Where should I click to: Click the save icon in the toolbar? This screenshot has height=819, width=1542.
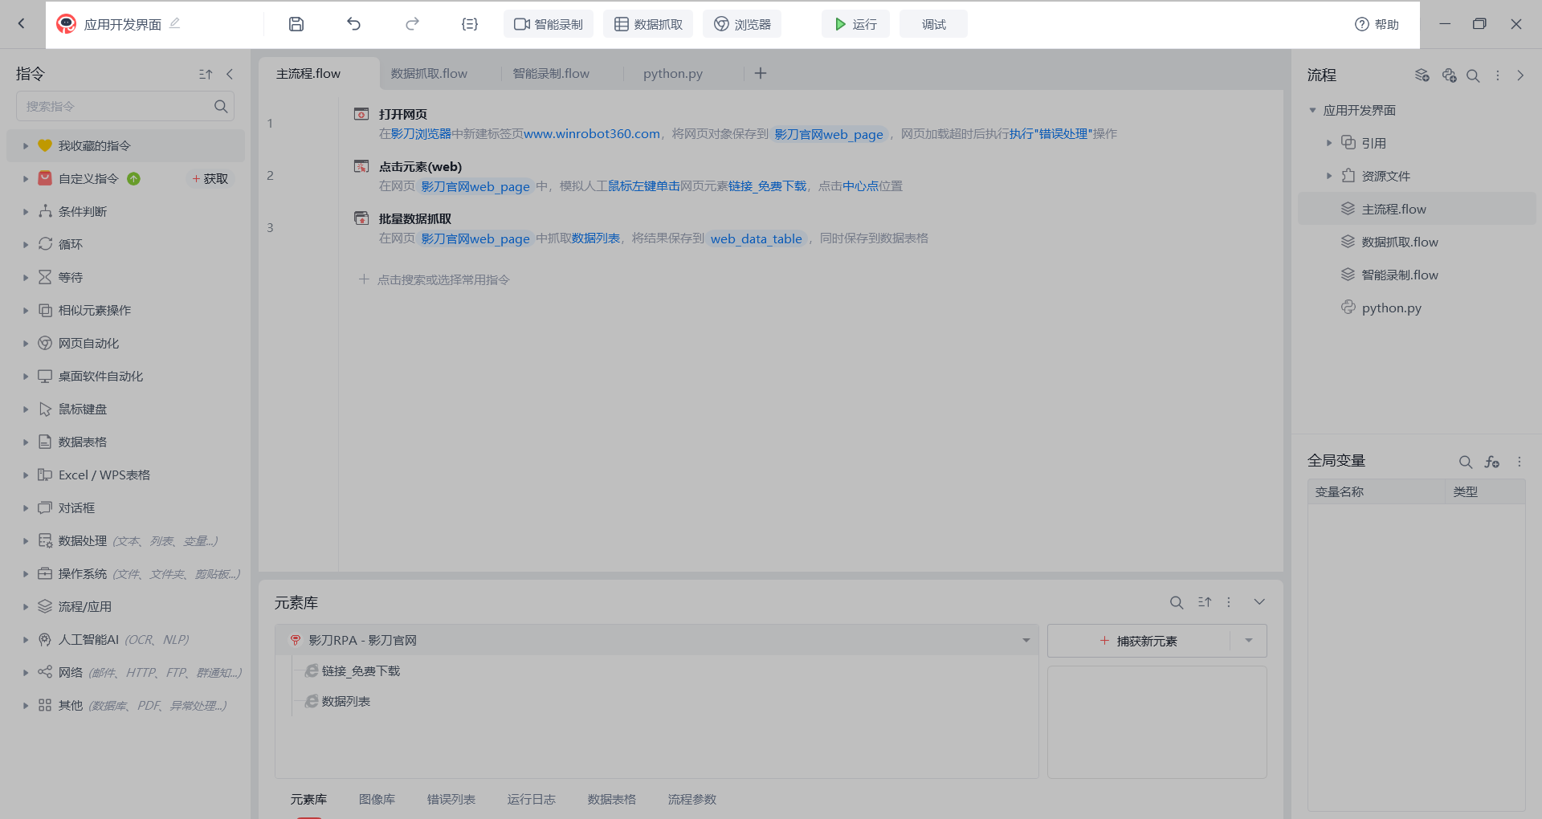point(296,24)
